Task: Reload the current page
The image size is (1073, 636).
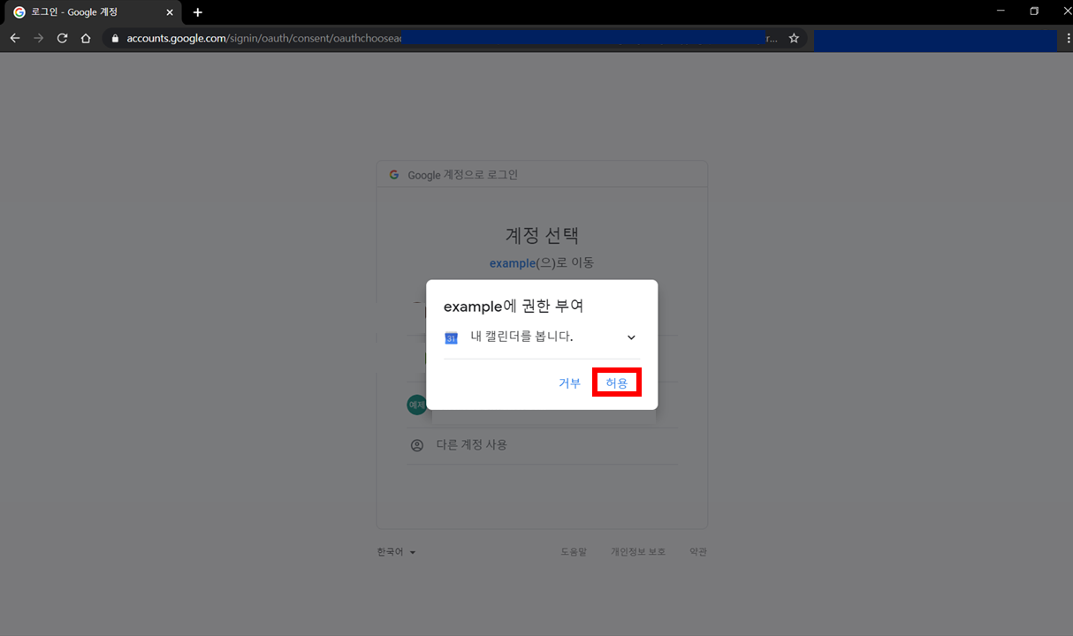Action: 62,38
